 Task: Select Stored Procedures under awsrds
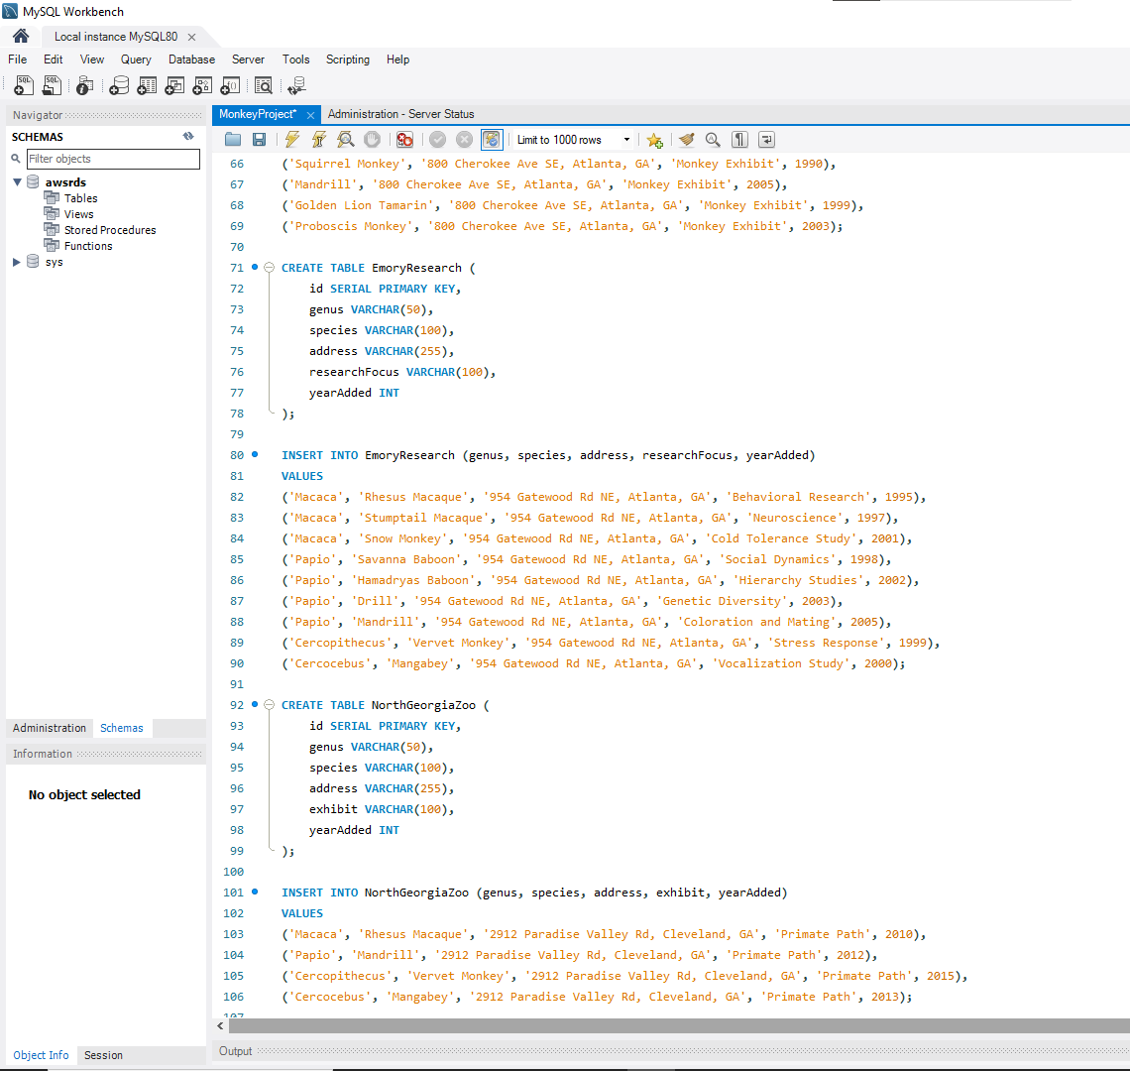click(110, 230)
